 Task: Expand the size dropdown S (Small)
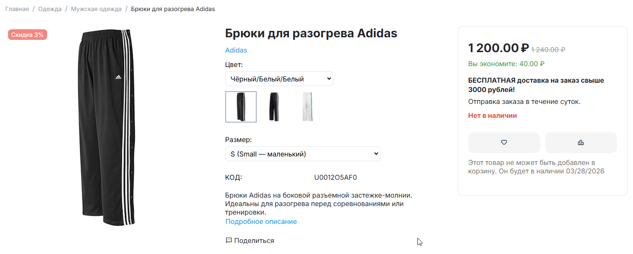302,154
